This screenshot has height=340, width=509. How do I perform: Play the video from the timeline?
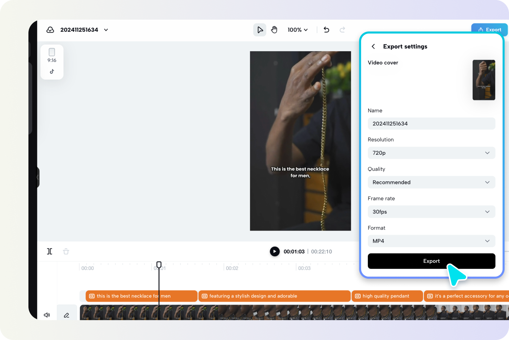pyautogui.click(x=274, y=251)
